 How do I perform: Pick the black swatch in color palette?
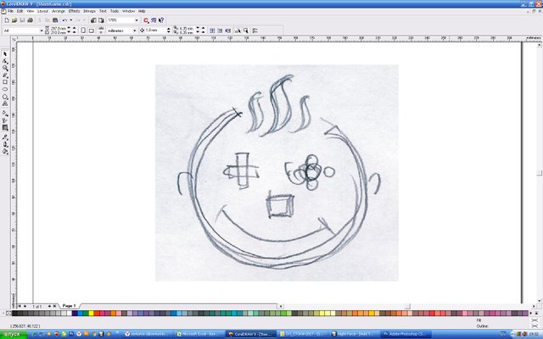[14, 314]
